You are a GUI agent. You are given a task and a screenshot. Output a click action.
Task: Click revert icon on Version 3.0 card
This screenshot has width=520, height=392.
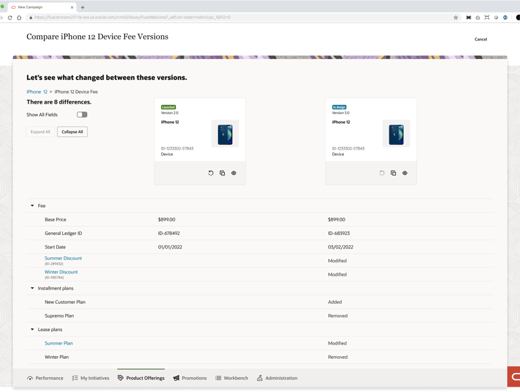[x=382, y=173]
